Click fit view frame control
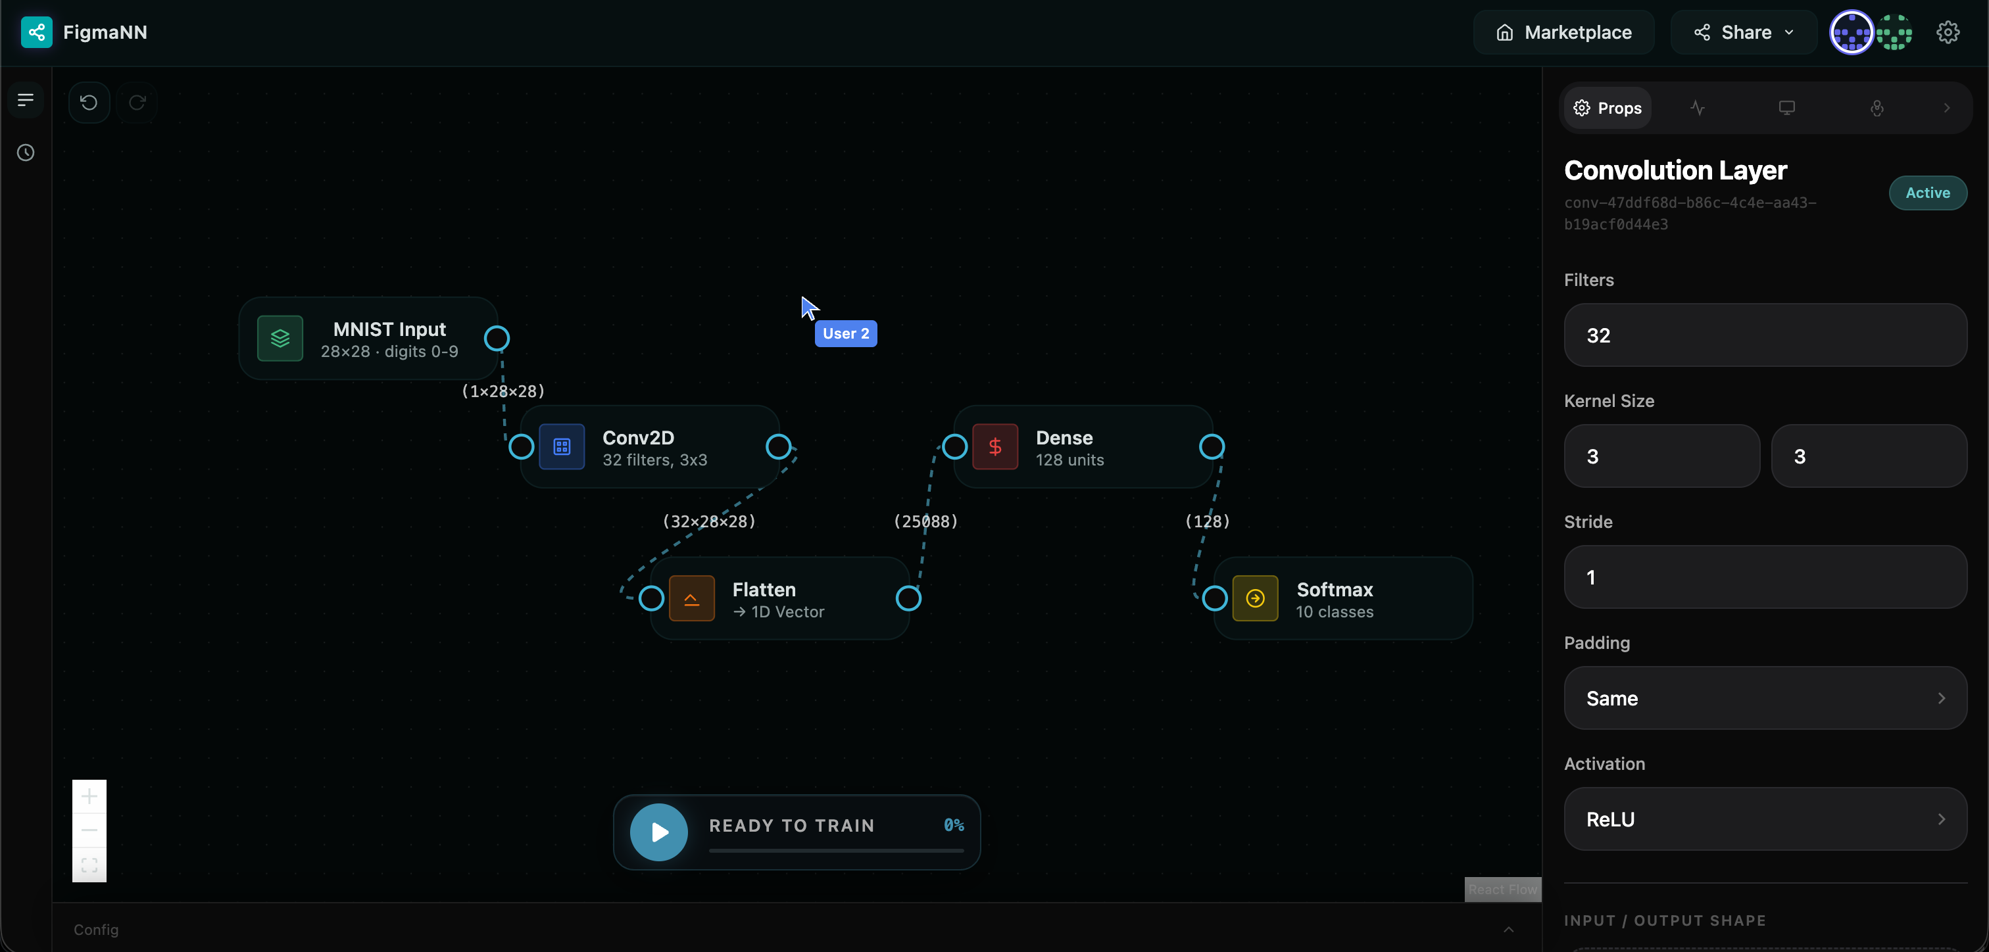The height and width of the screenshot is (952, 1989). tap(89, 865)
